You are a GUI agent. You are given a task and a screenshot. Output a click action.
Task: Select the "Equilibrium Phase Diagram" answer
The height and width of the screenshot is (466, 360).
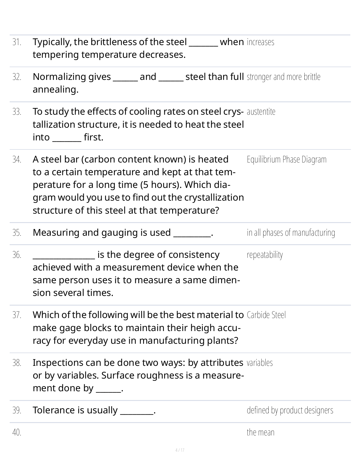[x=286, y=159]
